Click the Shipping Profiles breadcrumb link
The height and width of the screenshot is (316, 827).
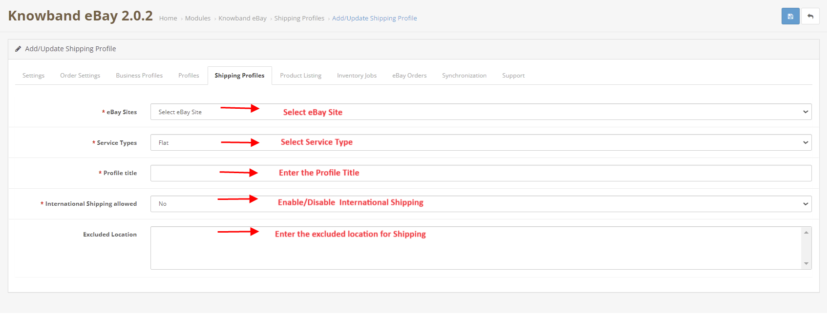(x=299, y=18)
